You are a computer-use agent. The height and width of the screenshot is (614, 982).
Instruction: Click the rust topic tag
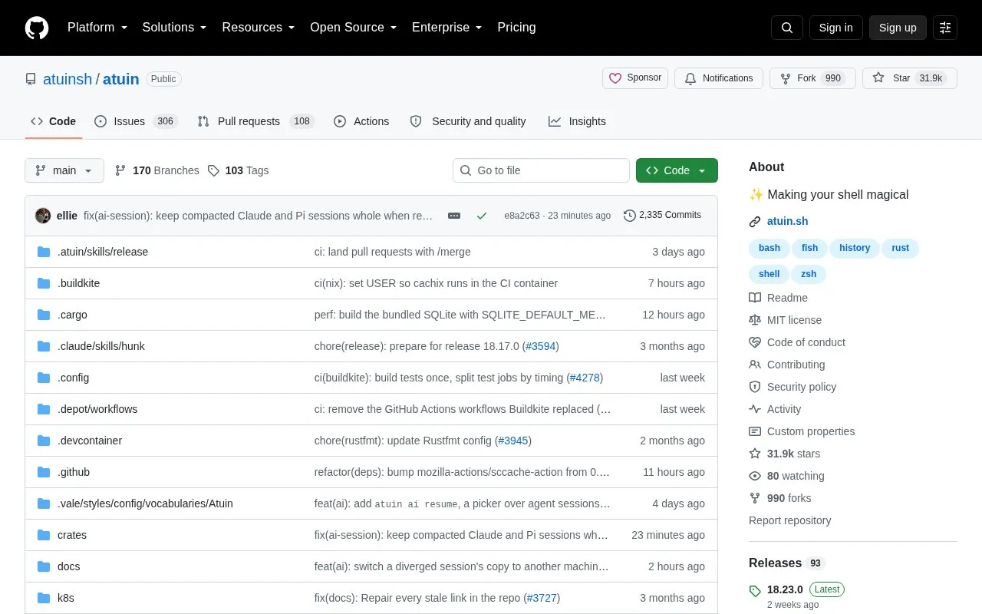pyautogui.click(x=901, y=248)
